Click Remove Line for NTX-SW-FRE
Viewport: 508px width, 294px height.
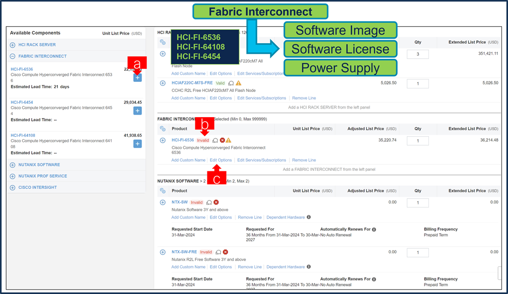click(x=249, y=267)
